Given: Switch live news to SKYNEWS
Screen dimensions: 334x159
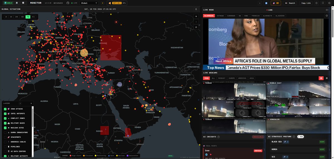Looking at the screenshot, I should (x=220, y=16).
